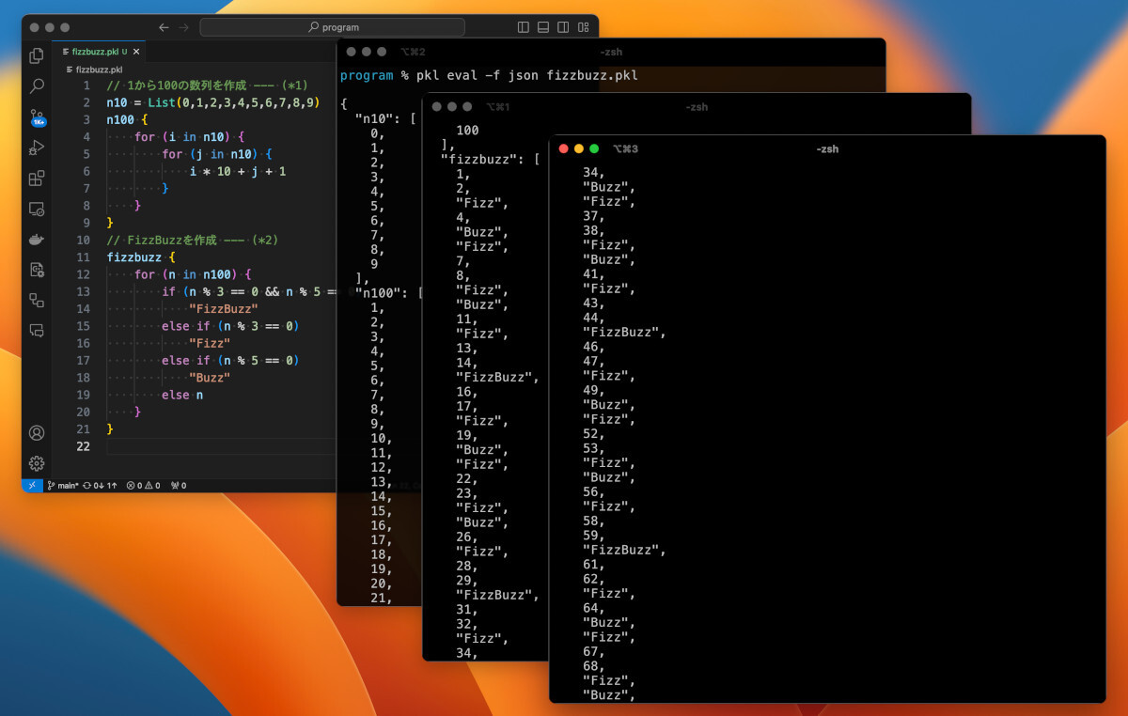
Task: Click line number 3 in the editor gutter
Action: tap(86, 119)
